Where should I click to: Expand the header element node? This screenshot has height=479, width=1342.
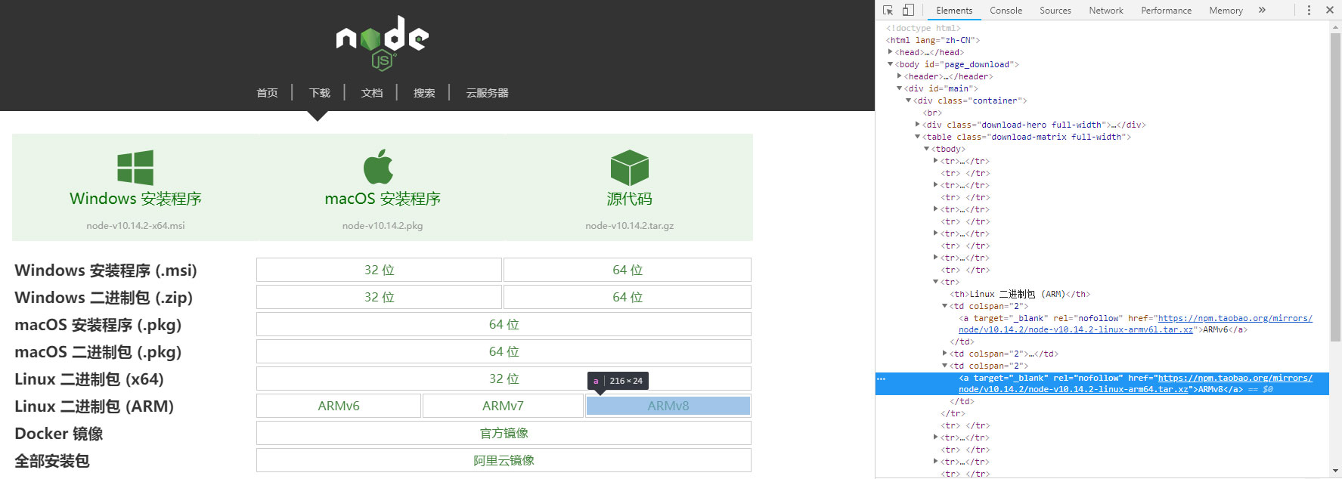(x=900, y=76)
